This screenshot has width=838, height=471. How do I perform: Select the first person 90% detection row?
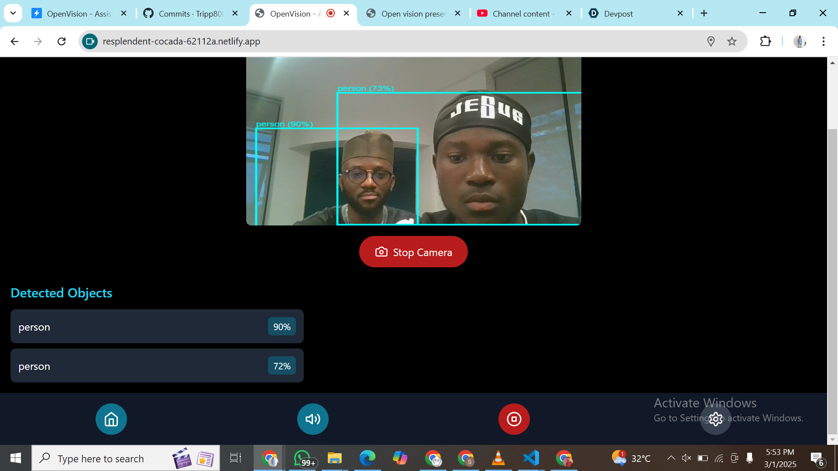157,327
